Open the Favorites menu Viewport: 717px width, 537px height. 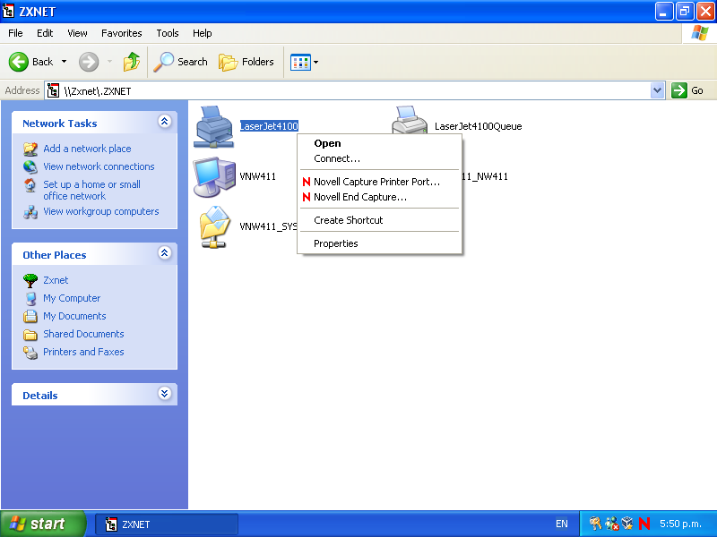[122, 33]
